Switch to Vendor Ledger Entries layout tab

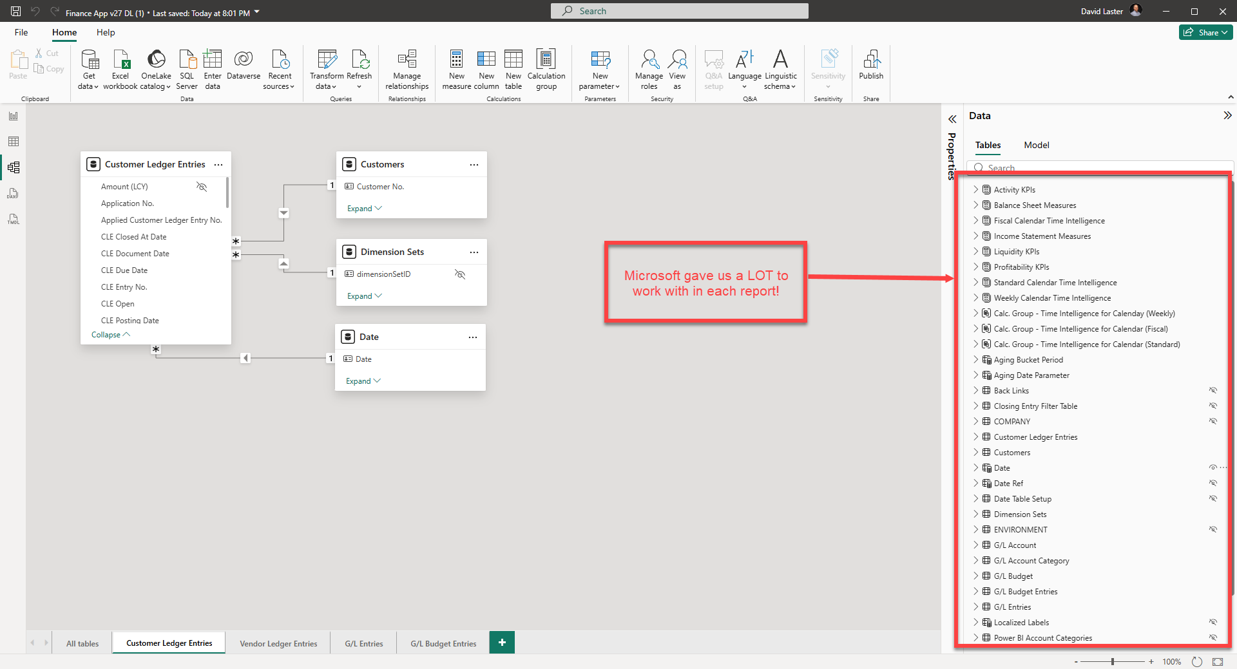pos(278,643)
